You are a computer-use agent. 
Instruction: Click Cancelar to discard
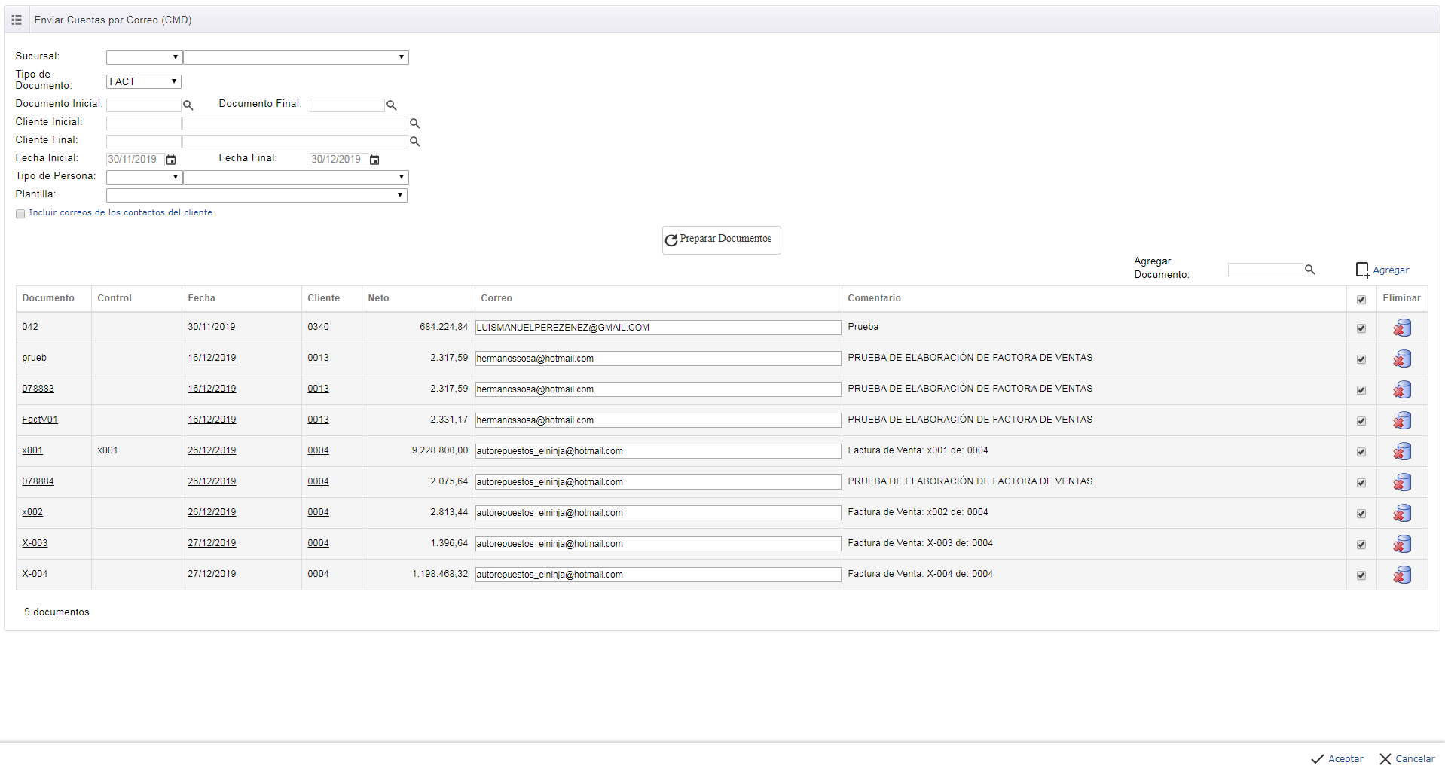pos(1407,758)
